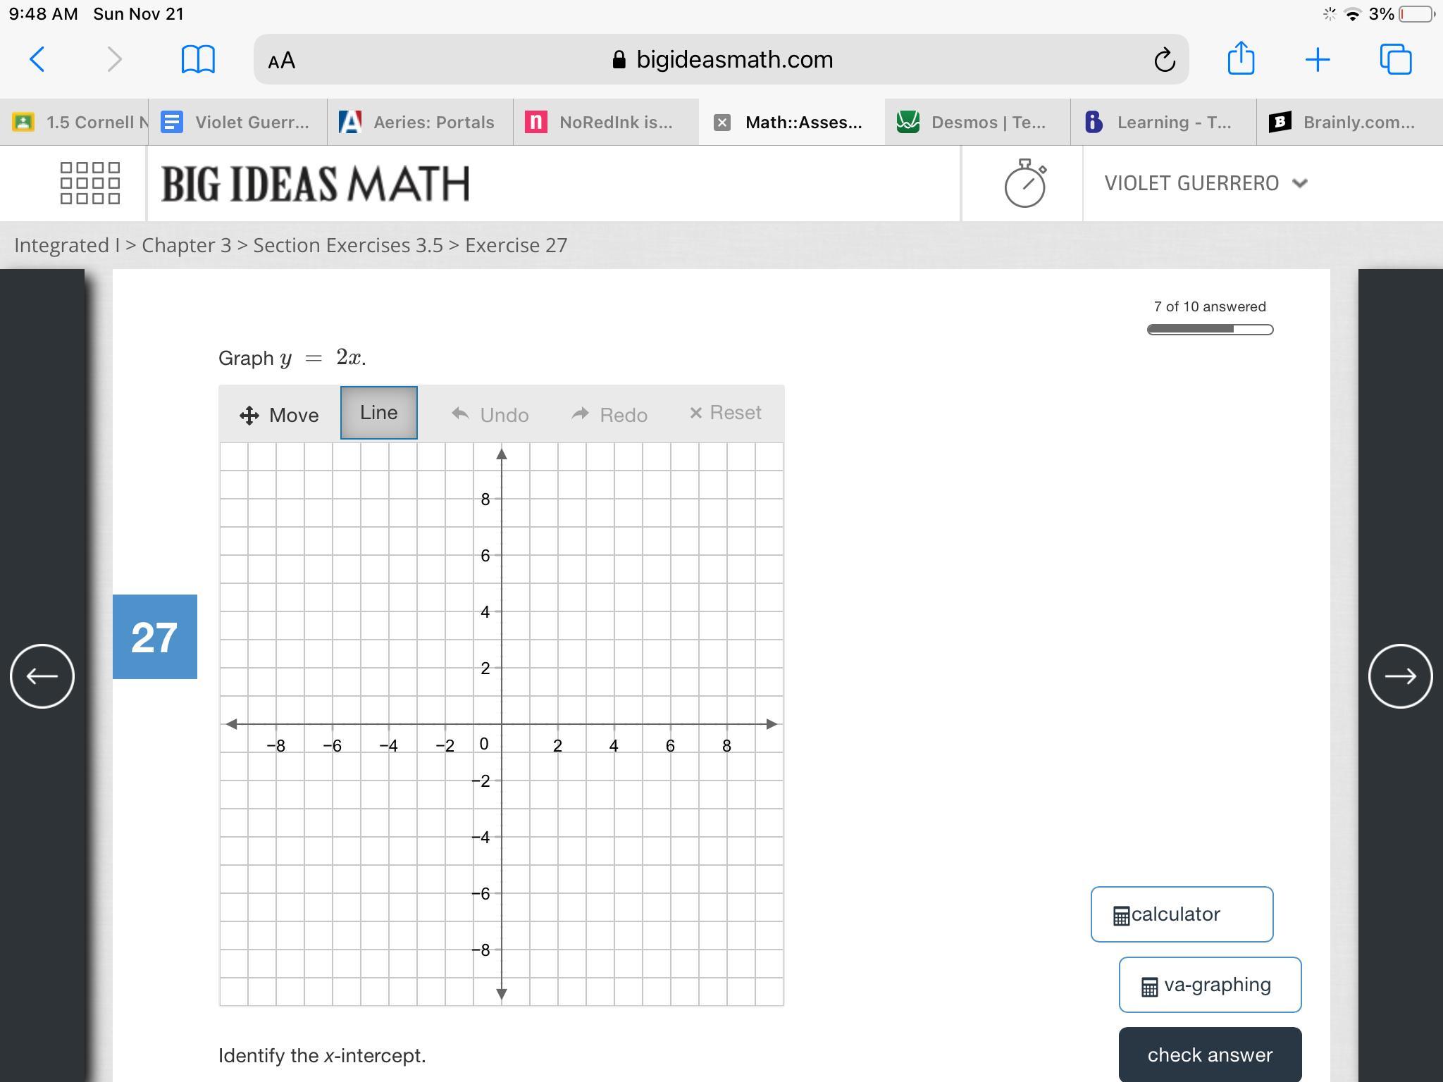Viewport: 1443px width, 1082px height.
Task: Click the answered progress bar
Action: click(x=1210, y=330)
